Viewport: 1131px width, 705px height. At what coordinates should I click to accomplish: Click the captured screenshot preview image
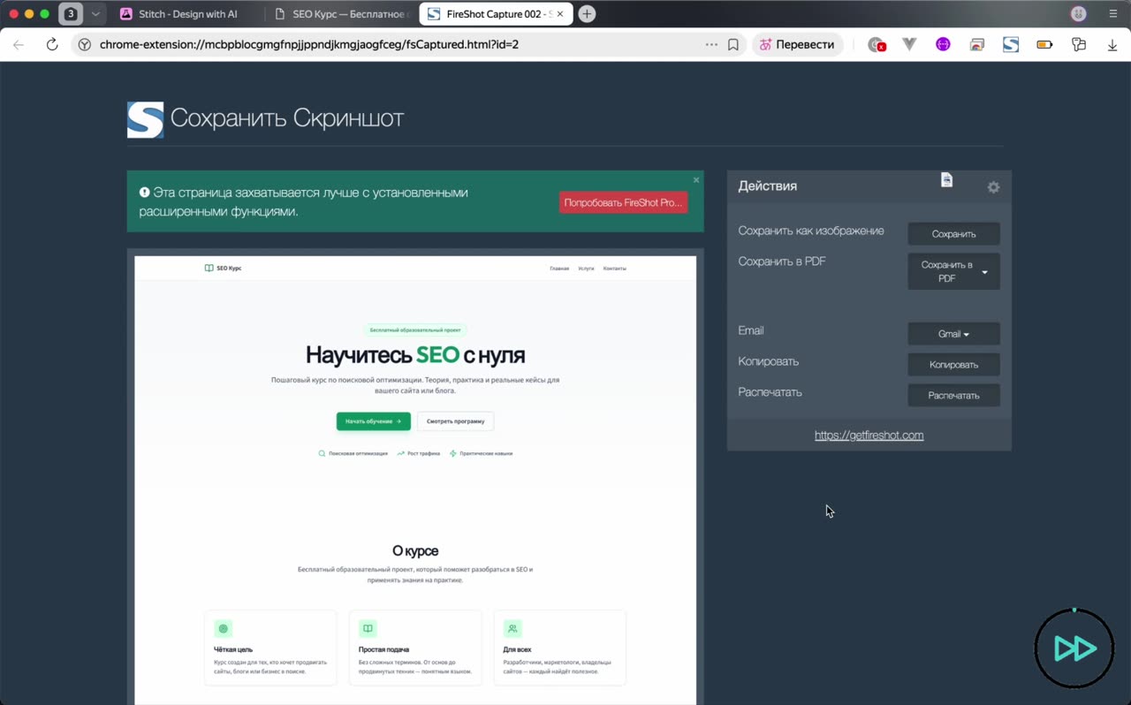click(415, 480)
